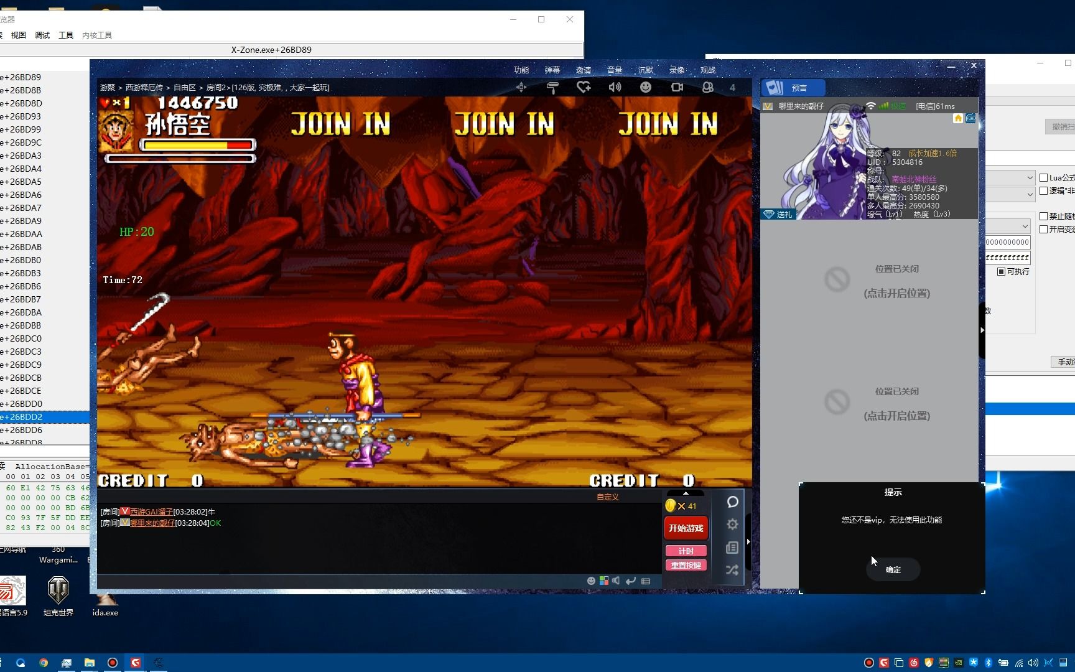
Task: Toggle the 开启变速 checkbox
Action: click(x=1044, y=229)
